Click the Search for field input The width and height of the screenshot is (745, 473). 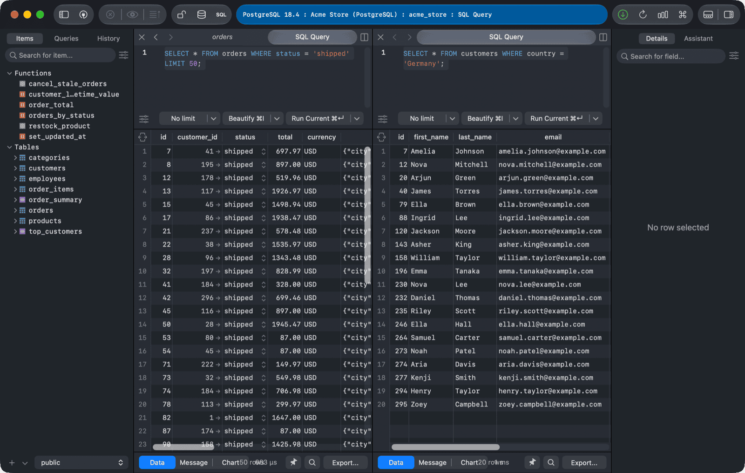(x=671, y=56)
